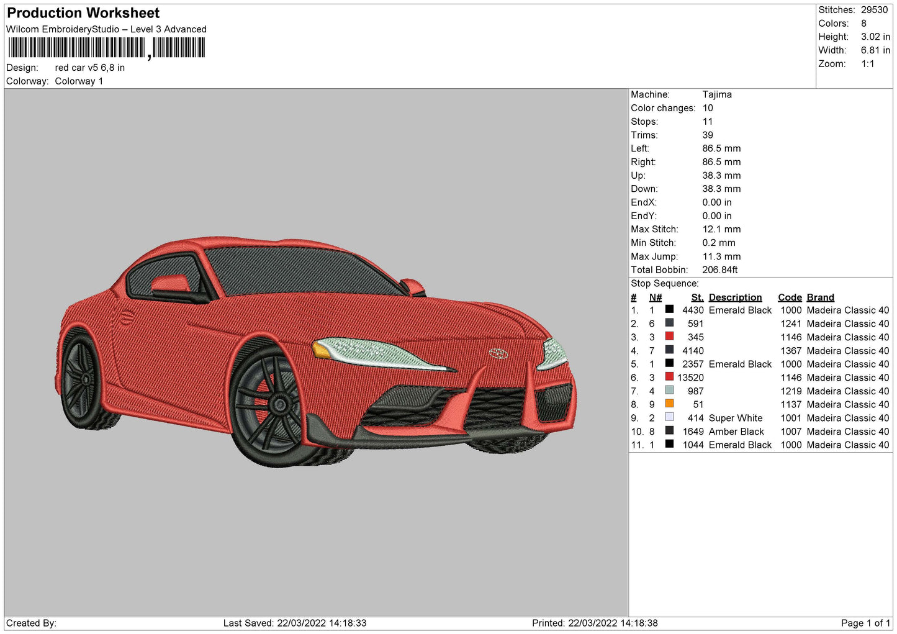The width and height of the screenshot is (897, 634).
Task: Click the 'Created By:' footer label
Action: (31, 623)
